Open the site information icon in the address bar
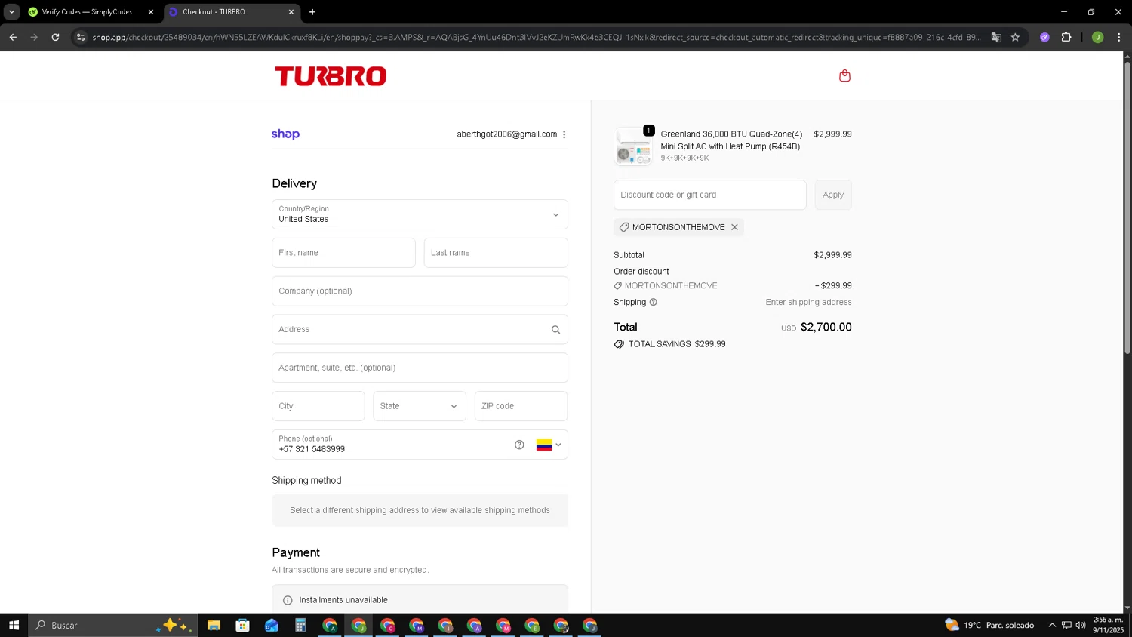Screen dimensions: 1132x637 point(81,37)
